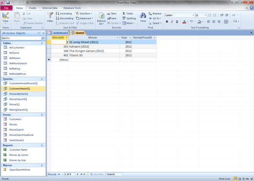
Task: Collapse the Reports group
Action: pos(42,145)
